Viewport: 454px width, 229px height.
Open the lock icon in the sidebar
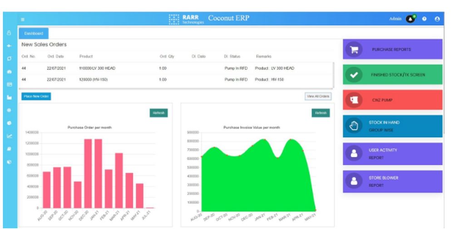pyautogui.click(x=9, y=33)
